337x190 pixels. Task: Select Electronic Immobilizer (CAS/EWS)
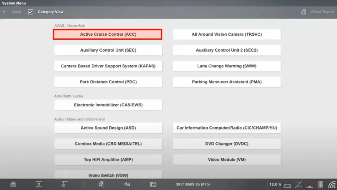[x=108, y=105]
